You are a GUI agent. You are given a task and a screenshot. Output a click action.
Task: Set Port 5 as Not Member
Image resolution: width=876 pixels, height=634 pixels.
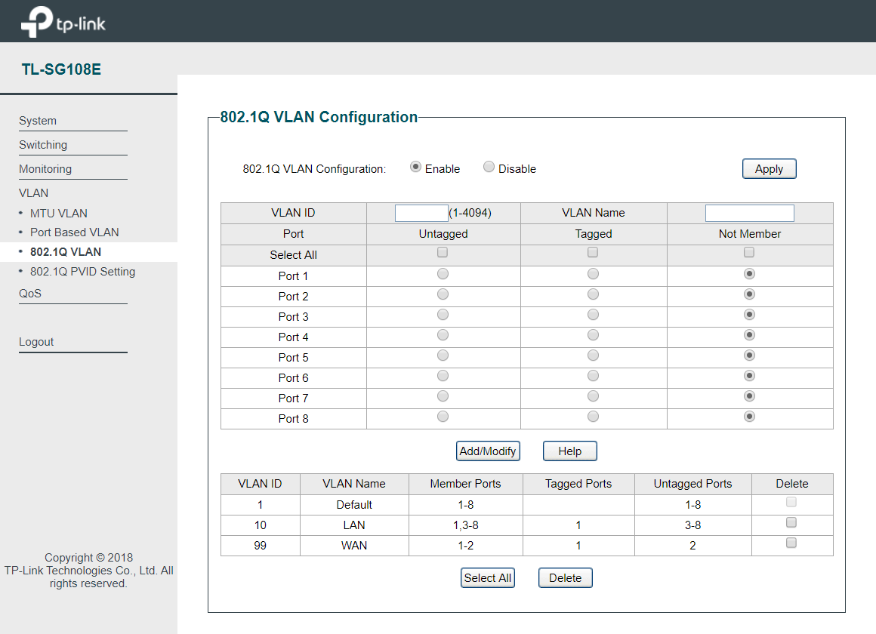tap(749, 355)
